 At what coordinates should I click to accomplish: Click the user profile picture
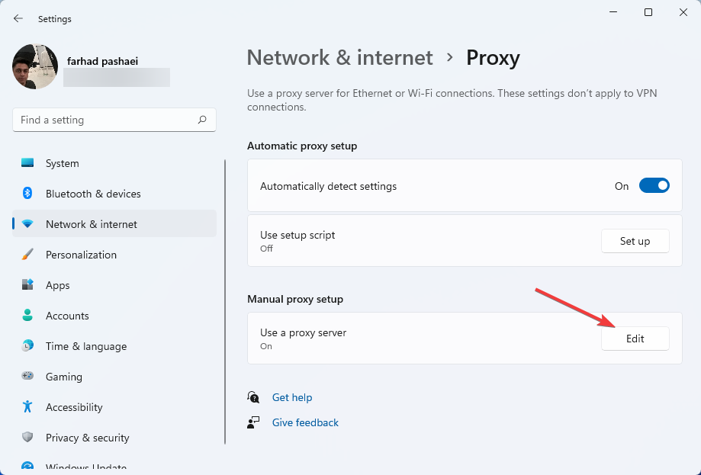[35, 67]
